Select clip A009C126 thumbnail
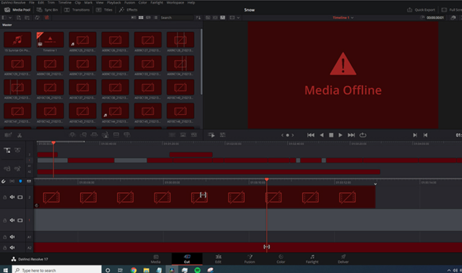Screen dimensions: 462x273 coord(115,40)
